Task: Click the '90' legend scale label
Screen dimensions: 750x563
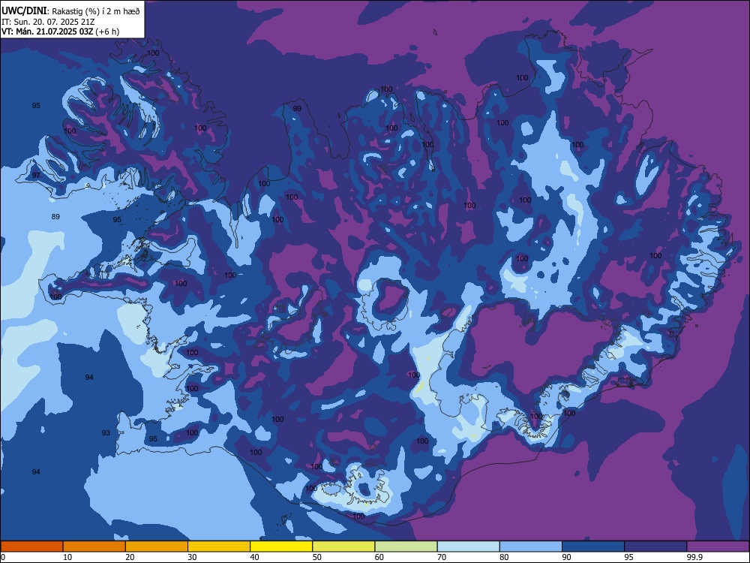Action: (566, 557)
